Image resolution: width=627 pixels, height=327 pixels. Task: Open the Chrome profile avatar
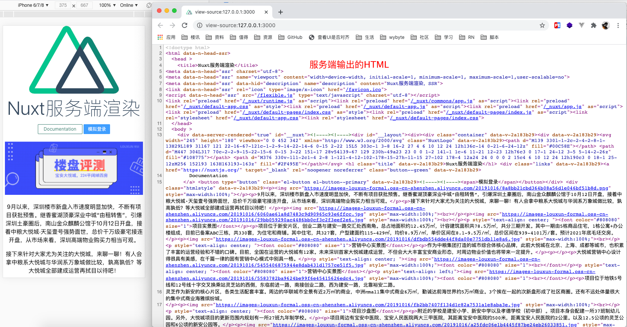tap(606, 25)
